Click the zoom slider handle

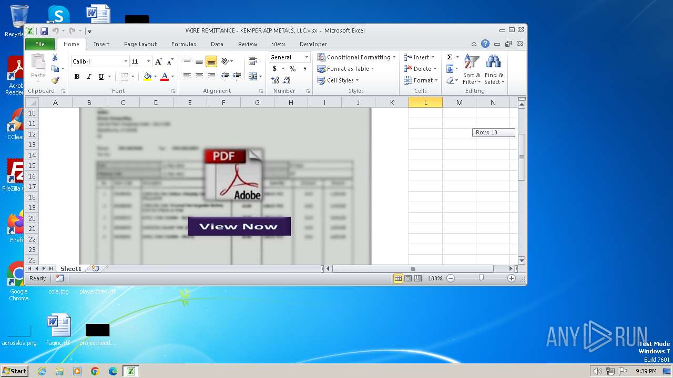pyautogui.click(x=481, y=278)
